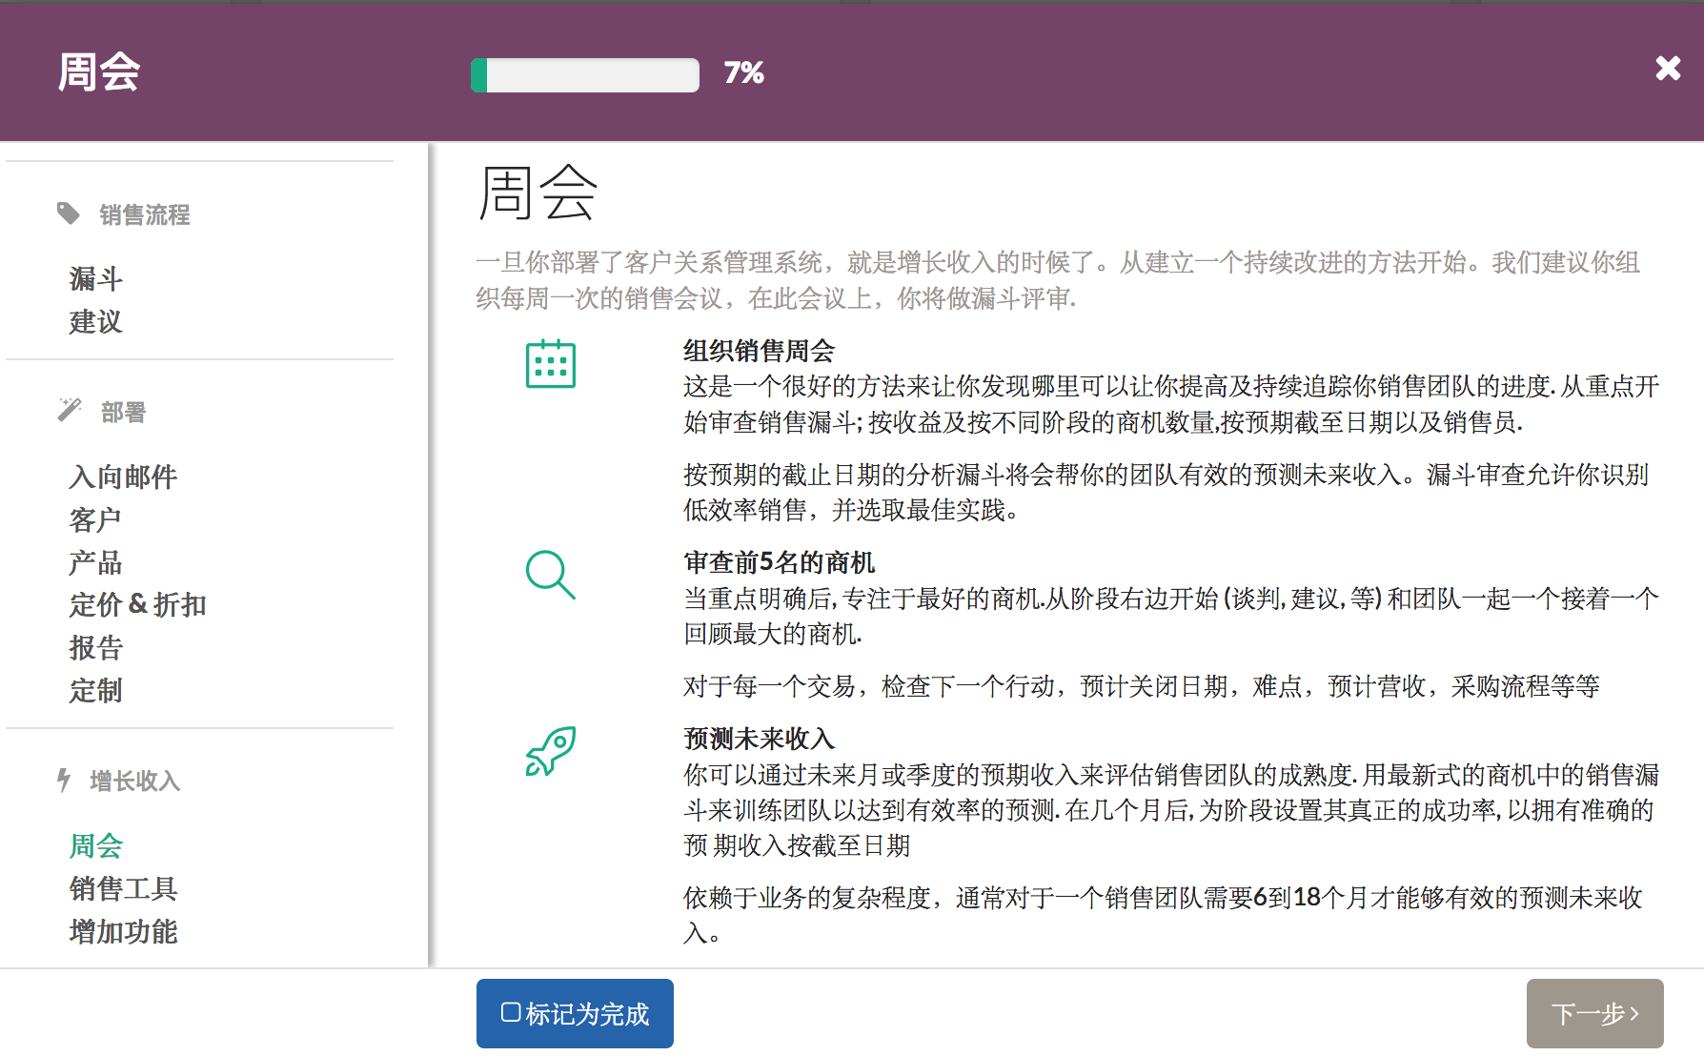This screenshot has width=1704, height=1056.
Task: Open 产品 from the sidebar menu
Action: point(95,562)
